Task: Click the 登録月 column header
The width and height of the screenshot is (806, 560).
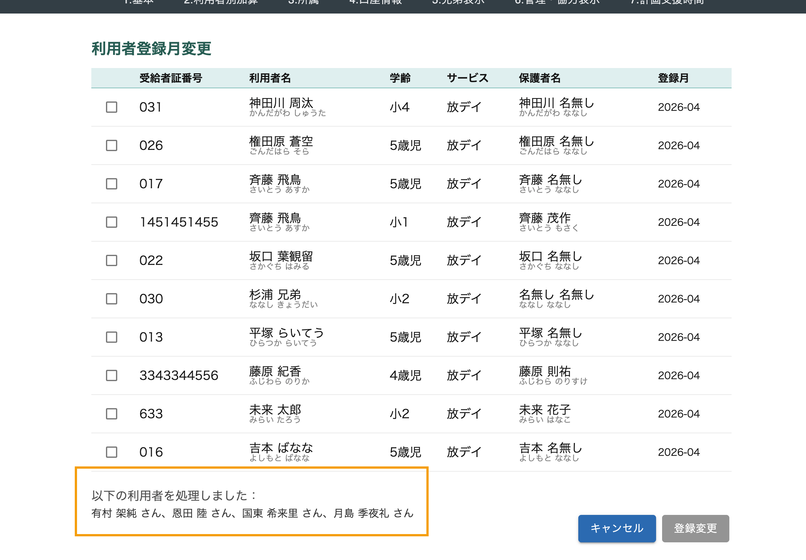Action: coord(673,78)
